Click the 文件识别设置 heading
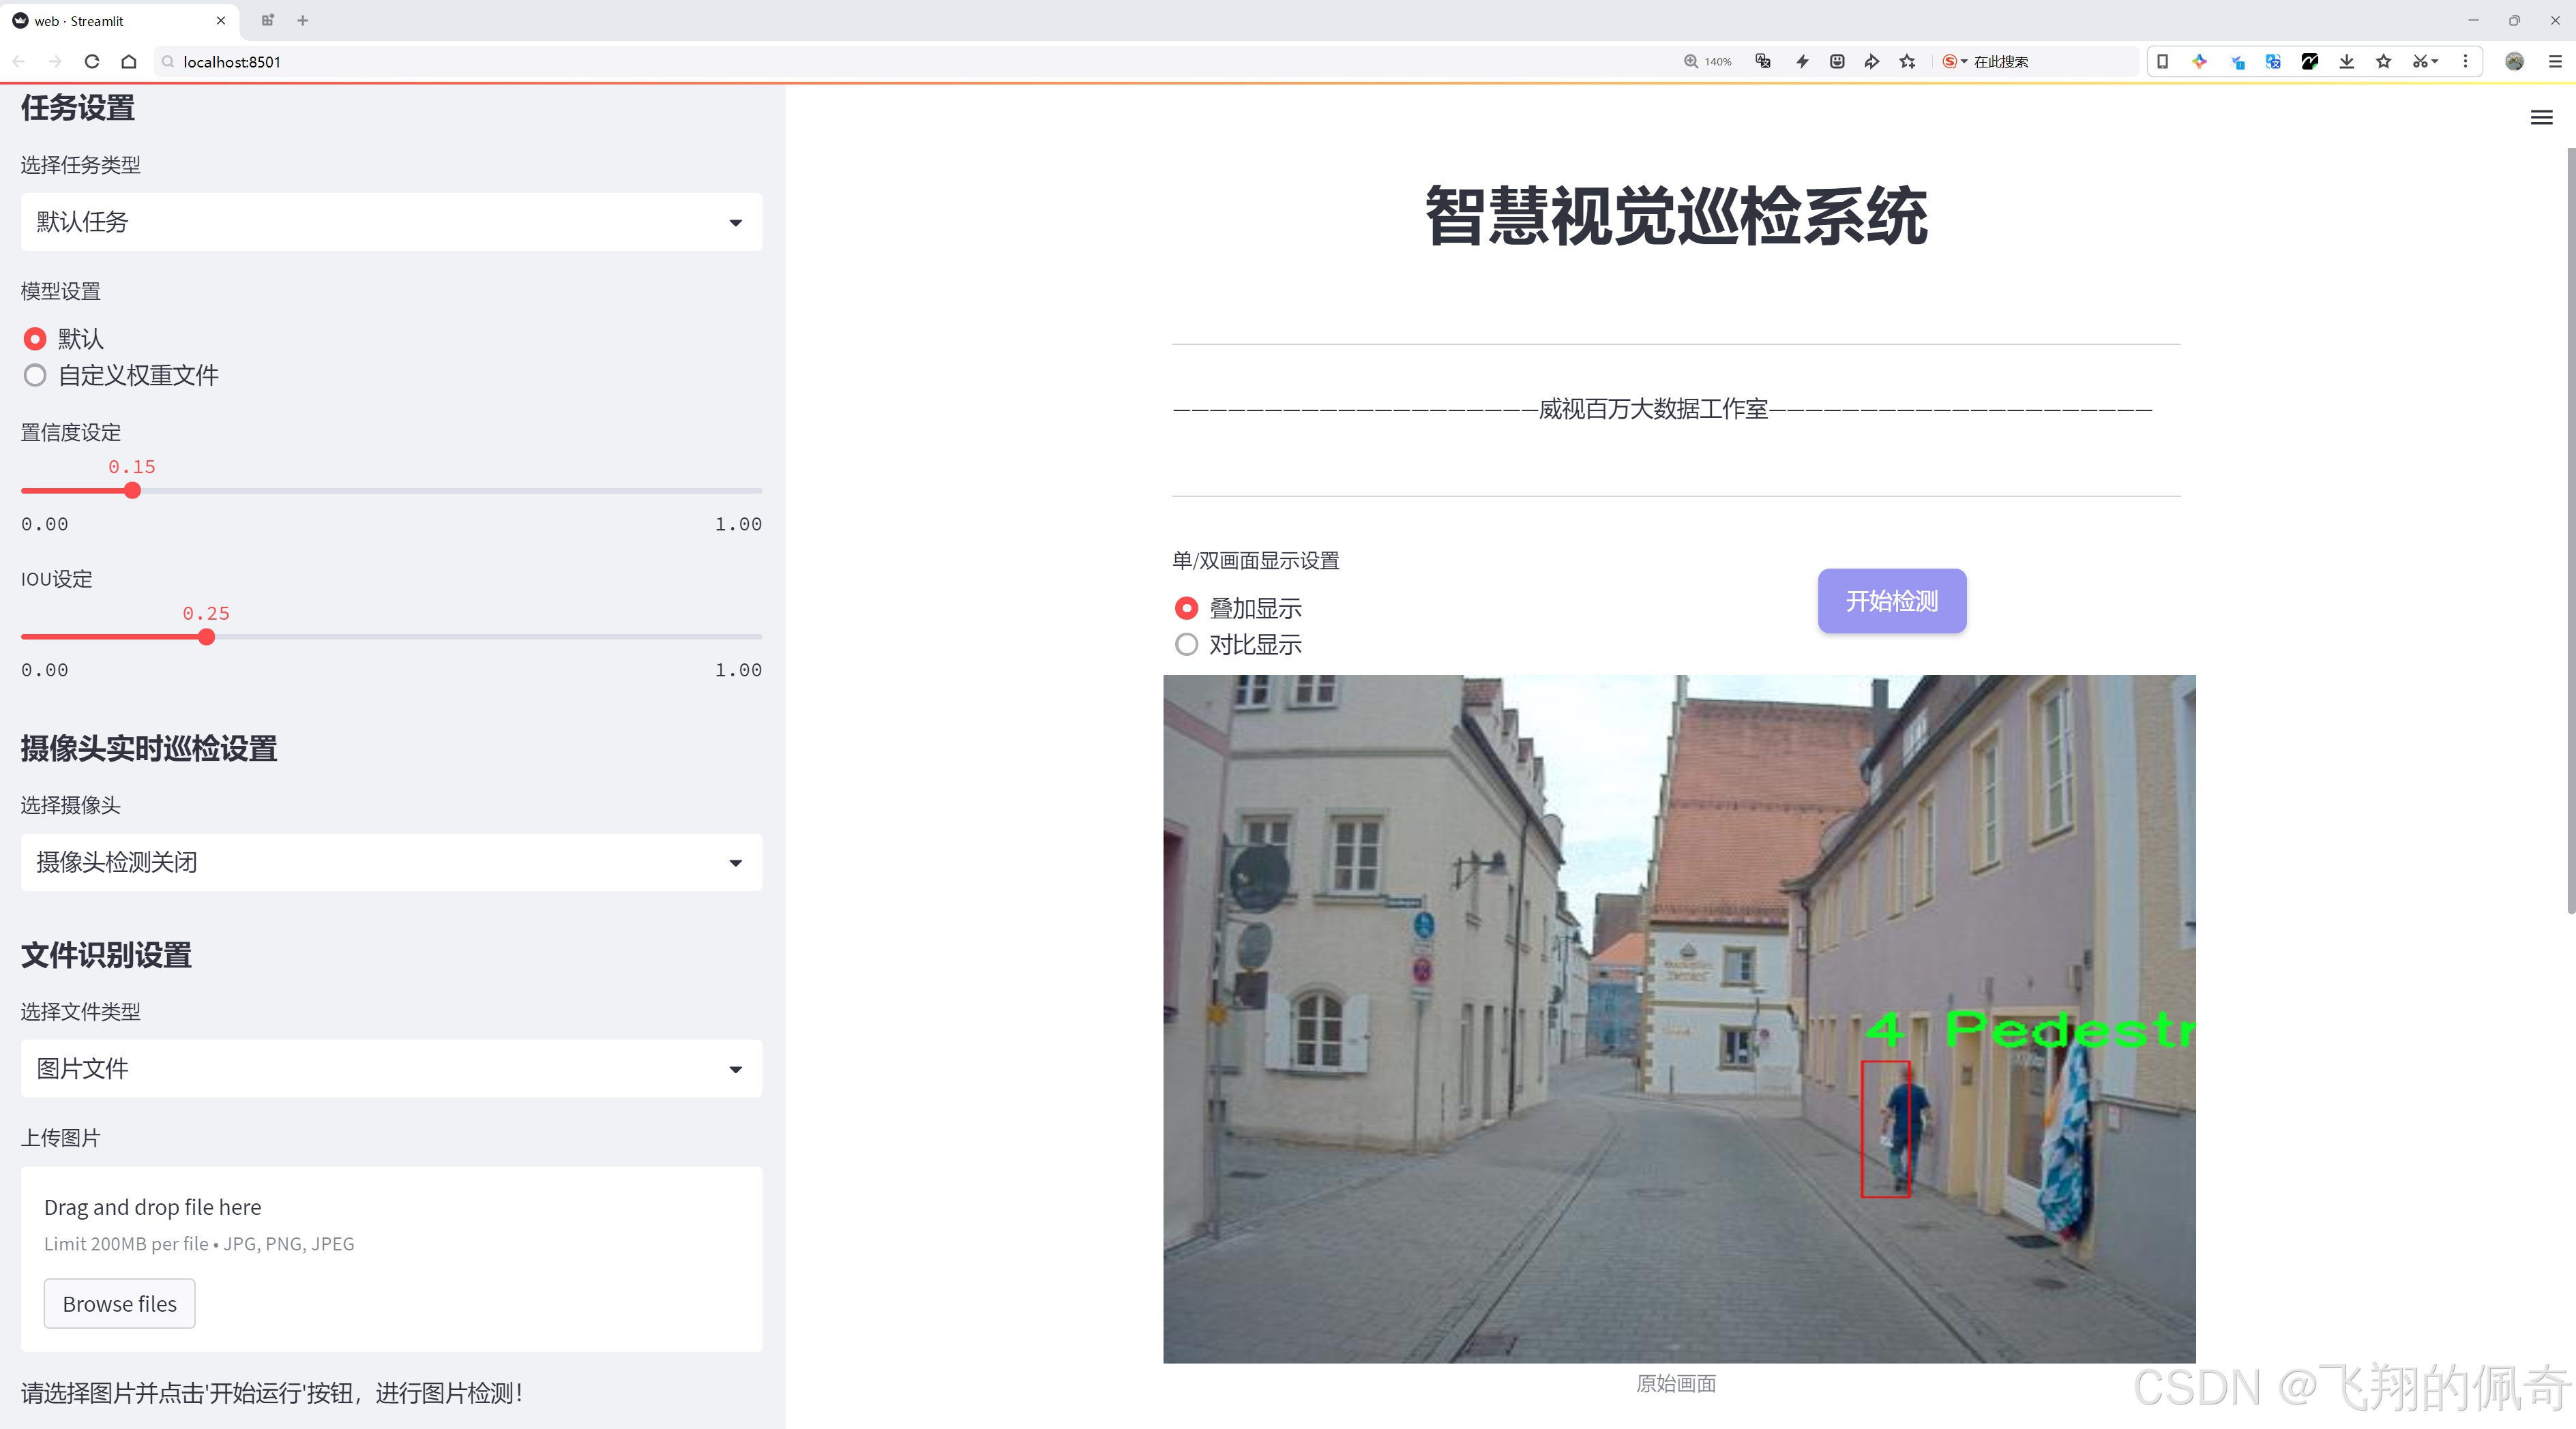The width and height of the screenshot is (2576, 1429). pyautogui.click(x=106, y=955)
